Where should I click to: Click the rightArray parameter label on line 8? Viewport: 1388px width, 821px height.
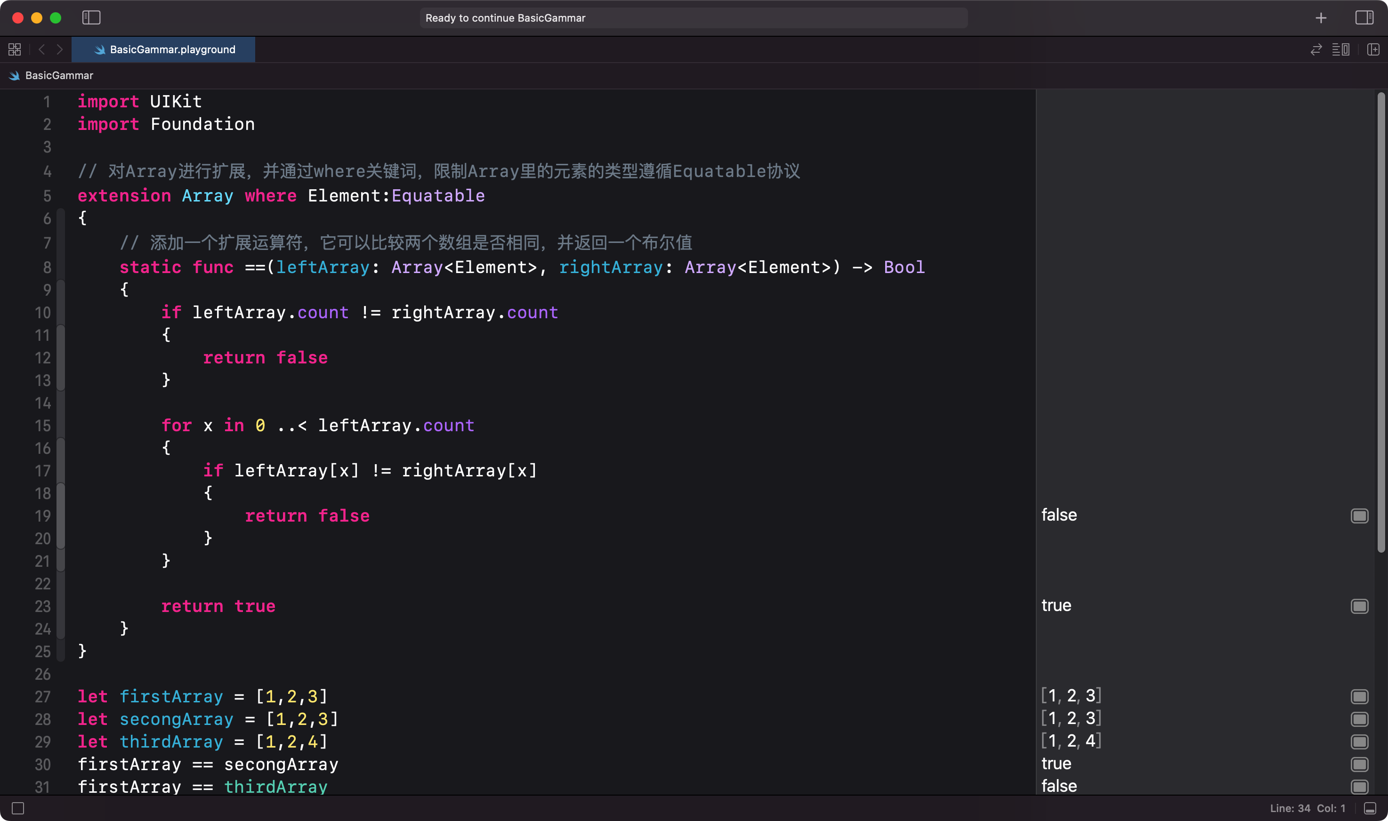[611, 267]
